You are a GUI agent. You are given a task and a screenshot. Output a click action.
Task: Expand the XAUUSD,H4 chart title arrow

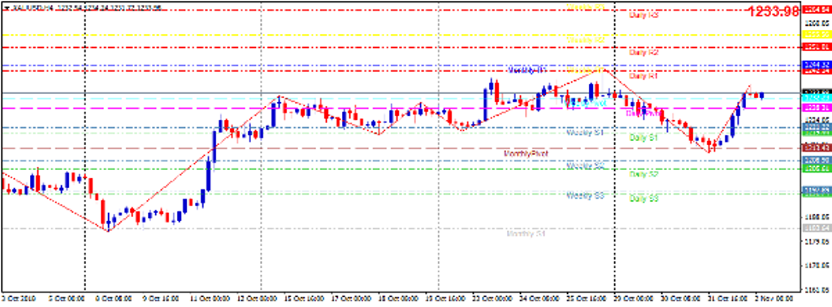(6, 8)
